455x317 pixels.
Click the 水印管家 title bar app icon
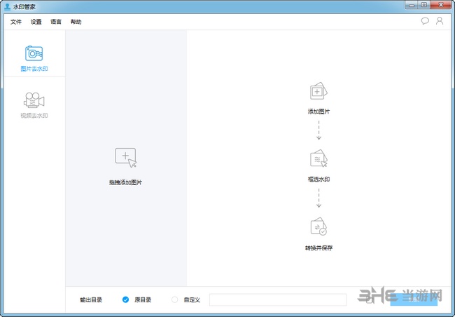coord(8,6)
